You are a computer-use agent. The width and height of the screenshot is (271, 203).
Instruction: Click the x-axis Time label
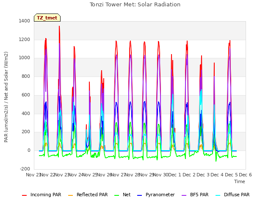240,181
